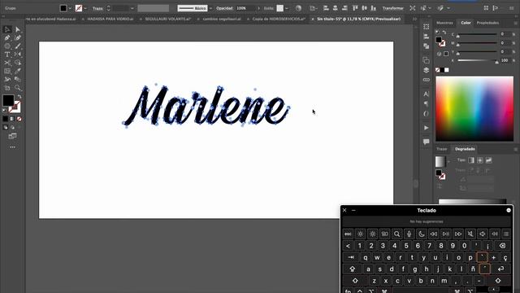The width and height of the screenshot is (520, 293).
Task: Switch to Muestras tab
Action: [444, 23]
